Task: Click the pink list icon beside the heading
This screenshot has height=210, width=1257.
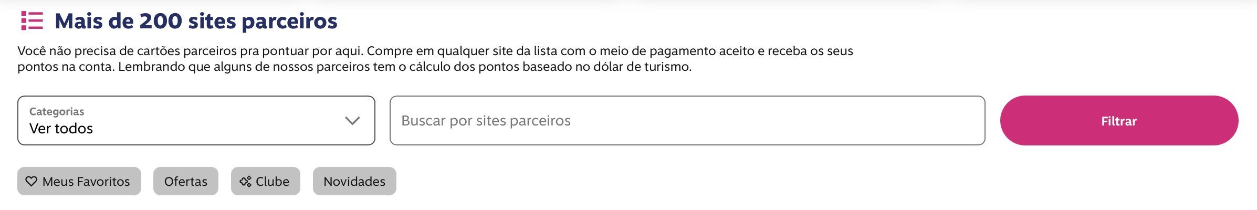Action: click(32, 21)
